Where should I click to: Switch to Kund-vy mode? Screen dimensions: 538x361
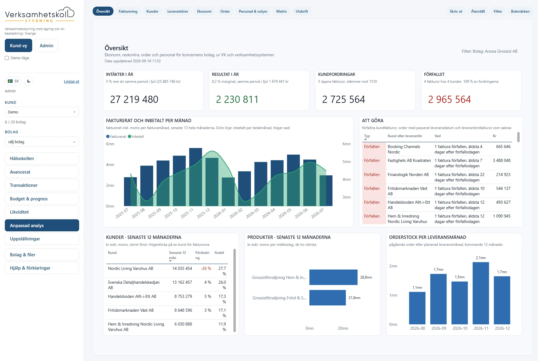pyautogui.click(x=18, y=46)
